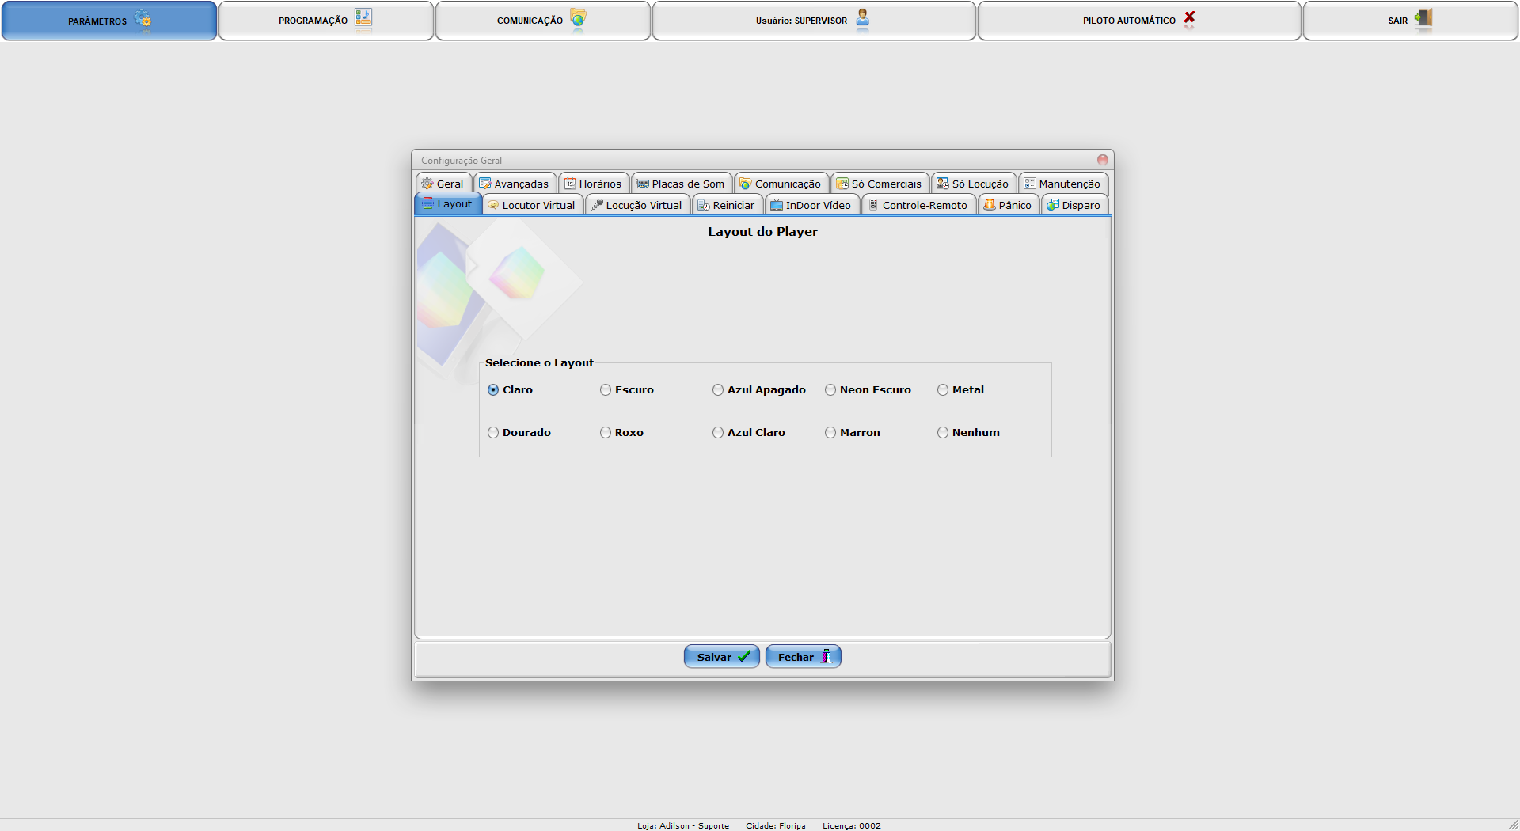Go to the Locutor Virtual tab
Viewport: 1520px width, 831px height.
coord(533,205)
